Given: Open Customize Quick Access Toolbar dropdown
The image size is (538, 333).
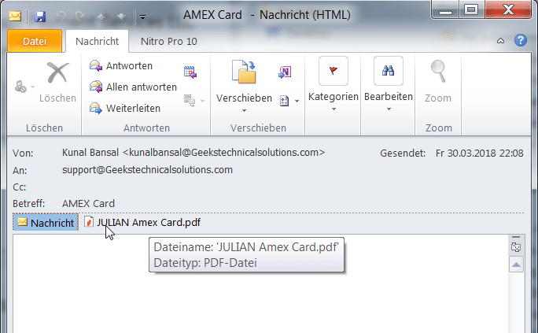Looking at the screenshot, I should (142, 17).
